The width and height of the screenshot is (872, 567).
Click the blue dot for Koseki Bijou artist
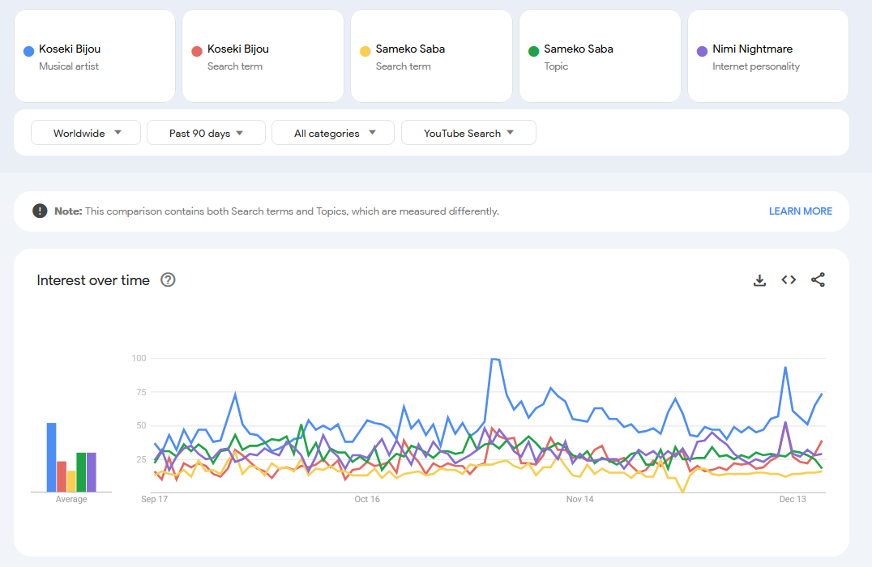pyautogui.click(x=28, y=51)
